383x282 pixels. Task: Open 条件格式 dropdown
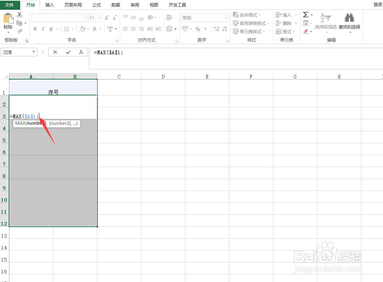click(247, 15)
